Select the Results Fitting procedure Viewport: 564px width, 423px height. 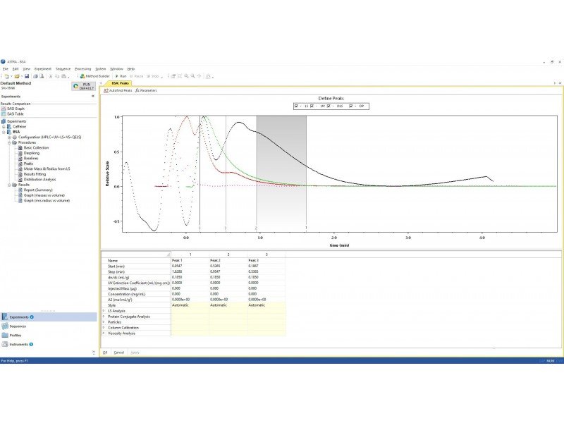click(32, 174)
